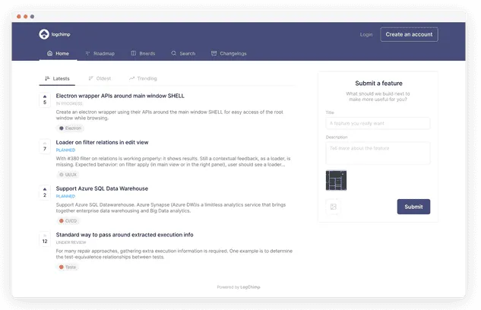Focus the Title input field
Viewport: 481px width, 310px height.
[x=378, y=123]
